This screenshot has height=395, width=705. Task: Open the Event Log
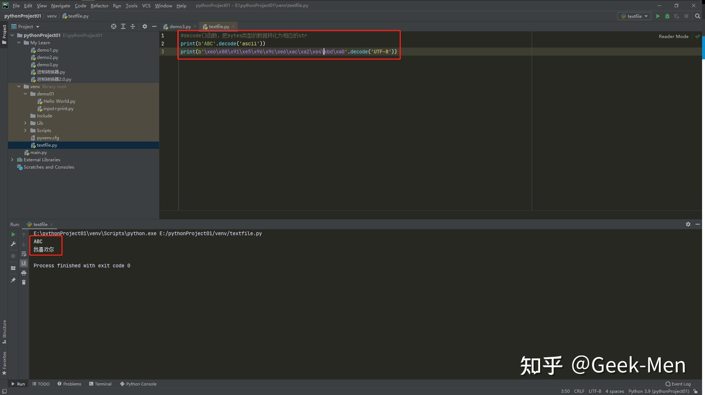point(678,384)
